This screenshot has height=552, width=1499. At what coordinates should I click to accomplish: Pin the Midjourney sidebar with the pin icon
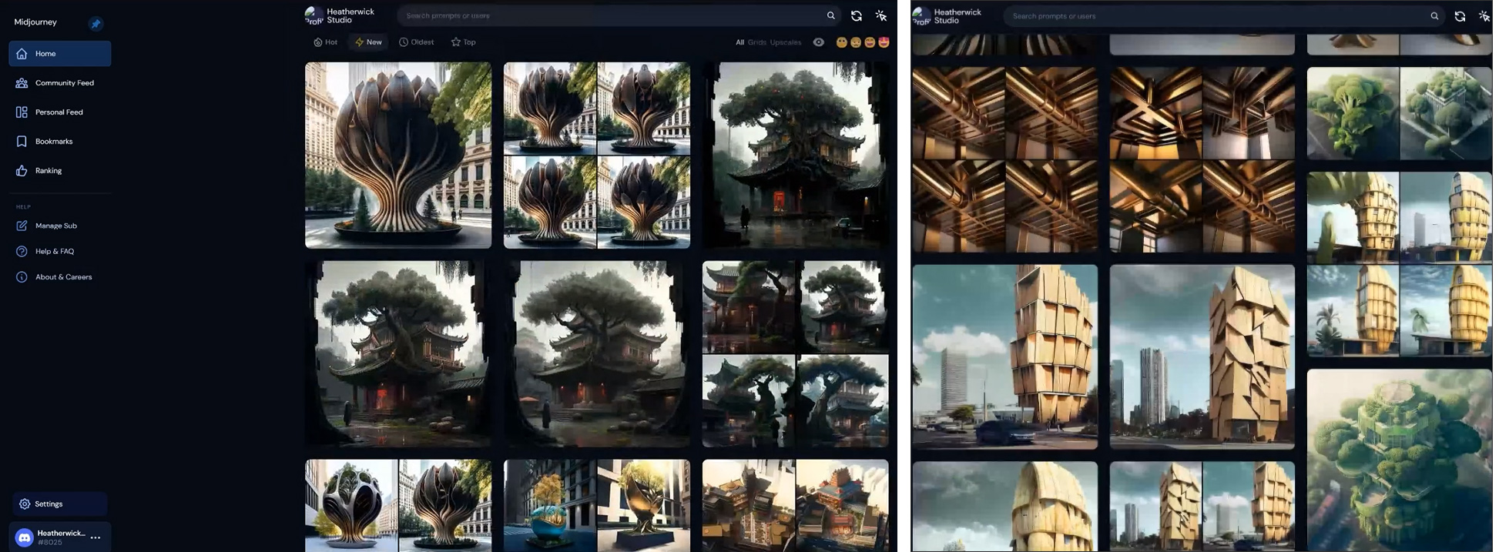[x=96, y=24]
